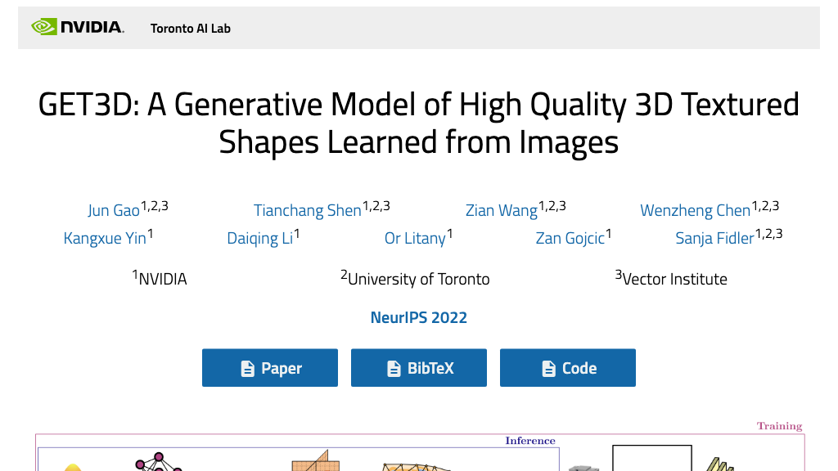Viewport: 838px width, 471px height.
Task: Click the BibTeX button file icon
Action: pos(394,369)
